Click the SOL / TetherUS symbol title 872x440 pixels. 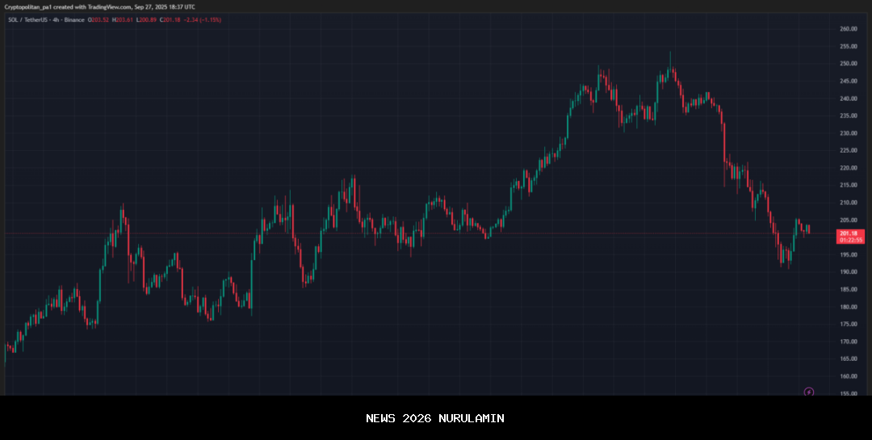[29, 19]
